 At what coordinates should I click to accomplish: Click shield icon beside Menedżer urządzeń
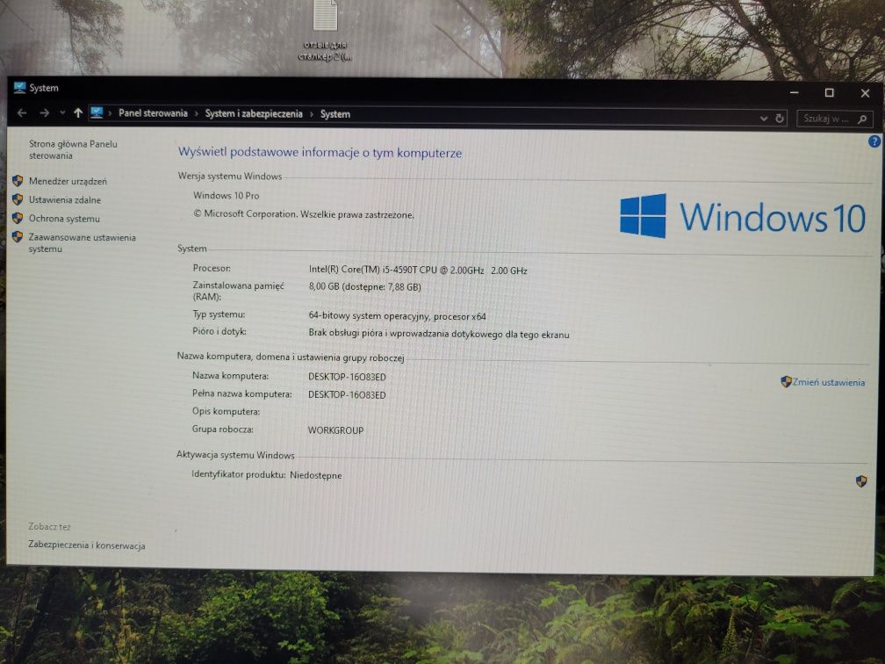[x=18, y=181]
